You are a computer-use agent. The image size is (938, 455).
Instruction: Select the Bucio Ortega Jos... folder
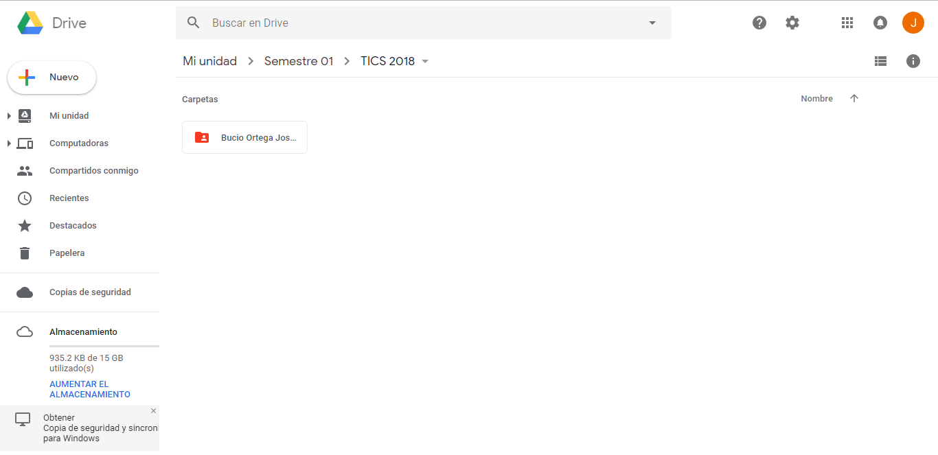click(244, 137)
